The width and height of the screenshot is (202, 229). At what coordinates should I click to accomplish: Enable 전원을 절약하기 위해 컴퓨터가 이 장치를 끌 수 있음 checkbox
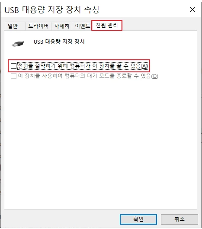tap(13, 66)
